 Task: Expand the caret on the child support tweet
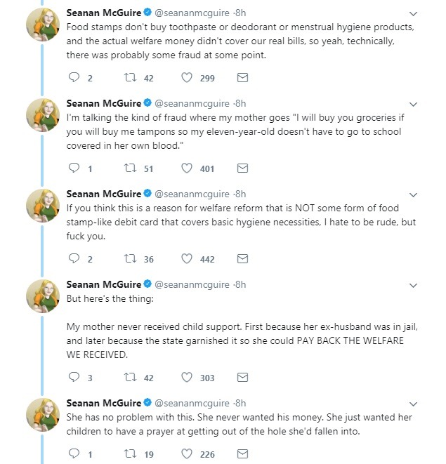point(413,285)
